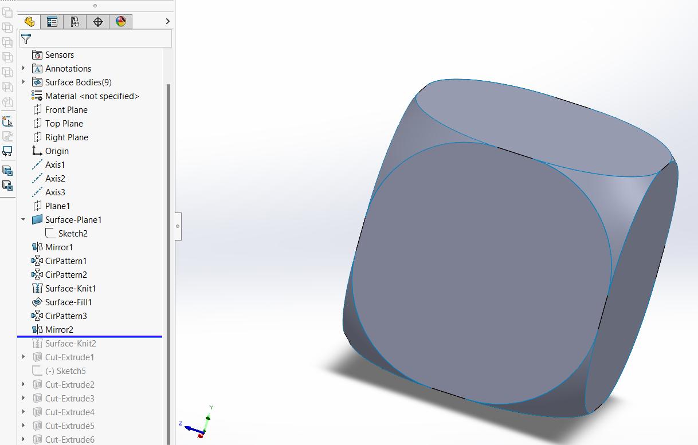
Task: Select the Cut-Extrude5 feature
Action: pyautogui.click(x=64, y=426)
